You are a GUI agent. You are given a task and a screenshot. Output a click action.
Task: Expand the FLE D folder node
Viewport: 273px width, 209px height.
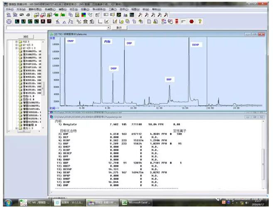pos(16,42)
